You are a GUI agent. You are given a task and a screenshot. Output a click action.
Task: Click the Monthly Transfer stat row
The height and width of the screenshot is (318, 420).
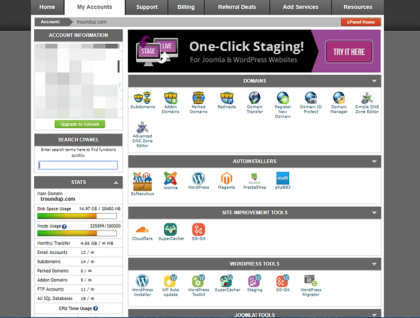[x=79, y=243]
